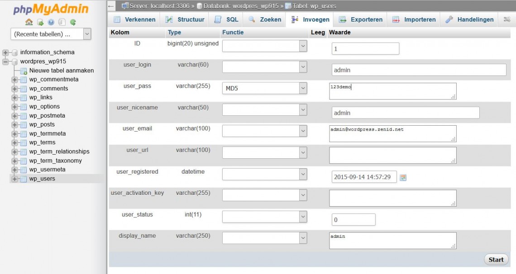Expand the wp_termmeta table node
This screenshot has height=274, width=516.
14,134
